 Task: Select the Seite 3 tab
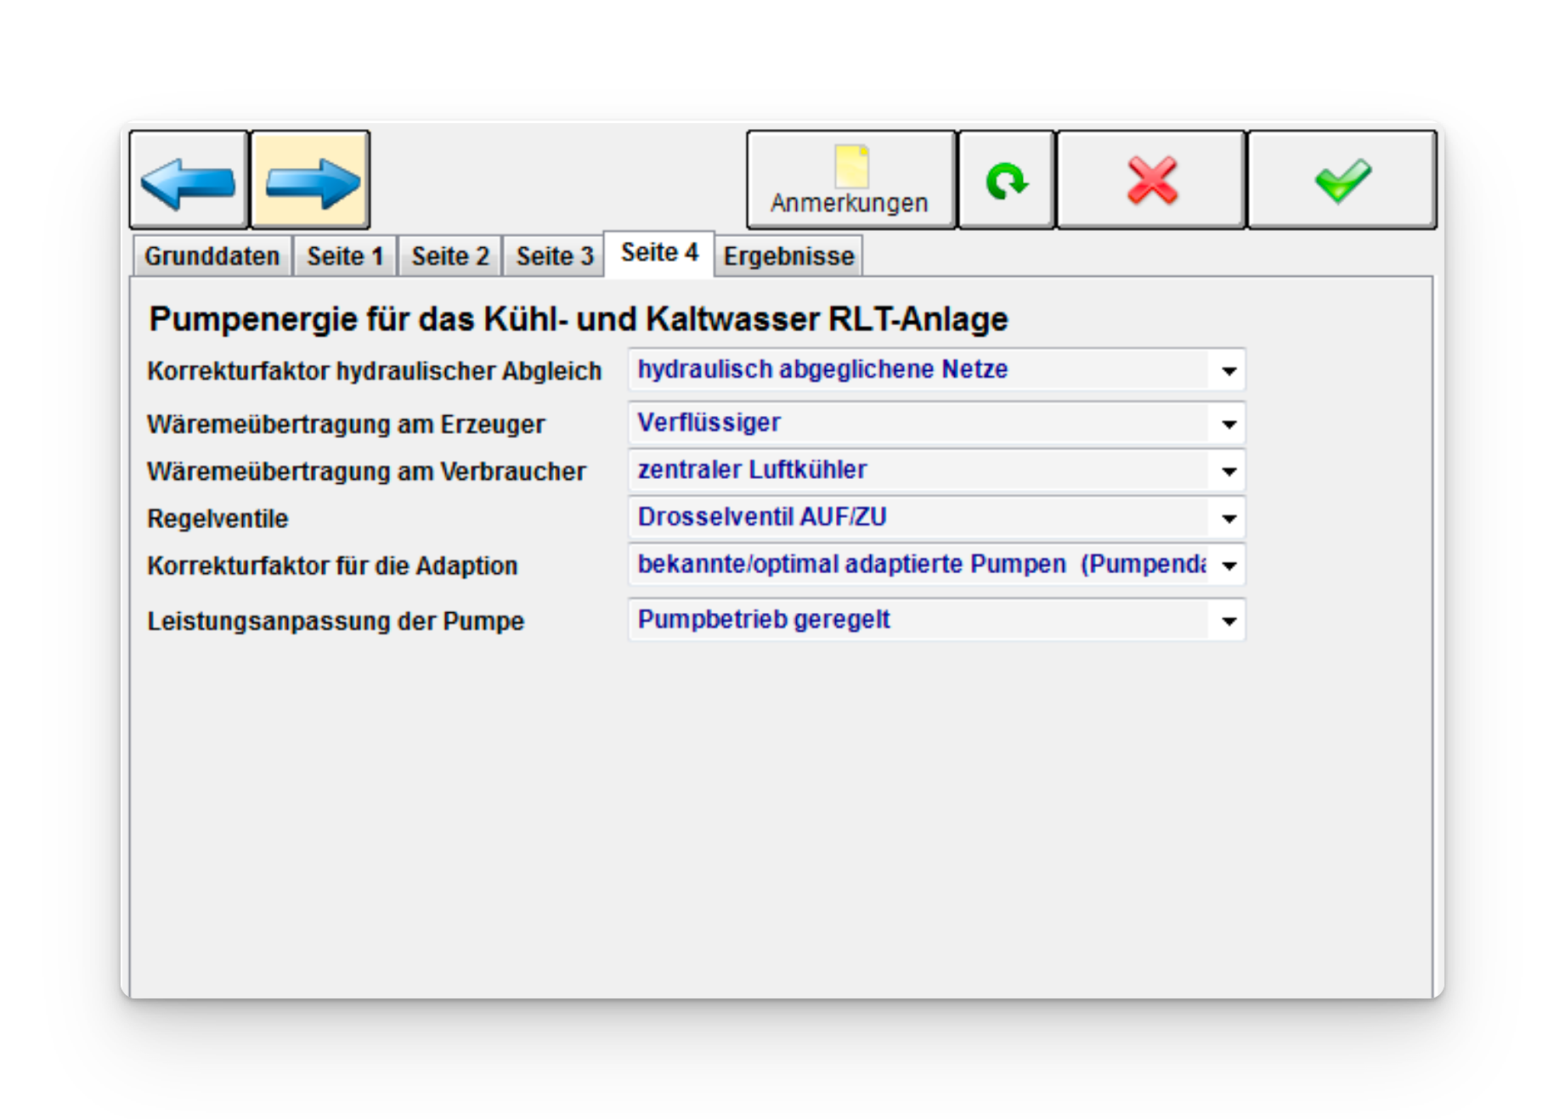555,256
